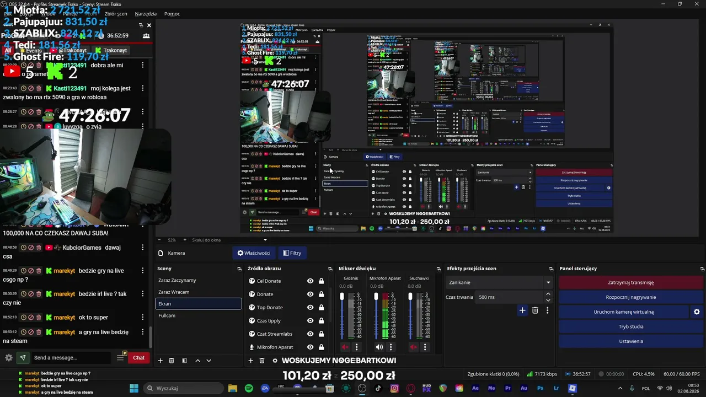Open Ustawienia in control panel
The image size is (706, 397).
click(631, 341)
